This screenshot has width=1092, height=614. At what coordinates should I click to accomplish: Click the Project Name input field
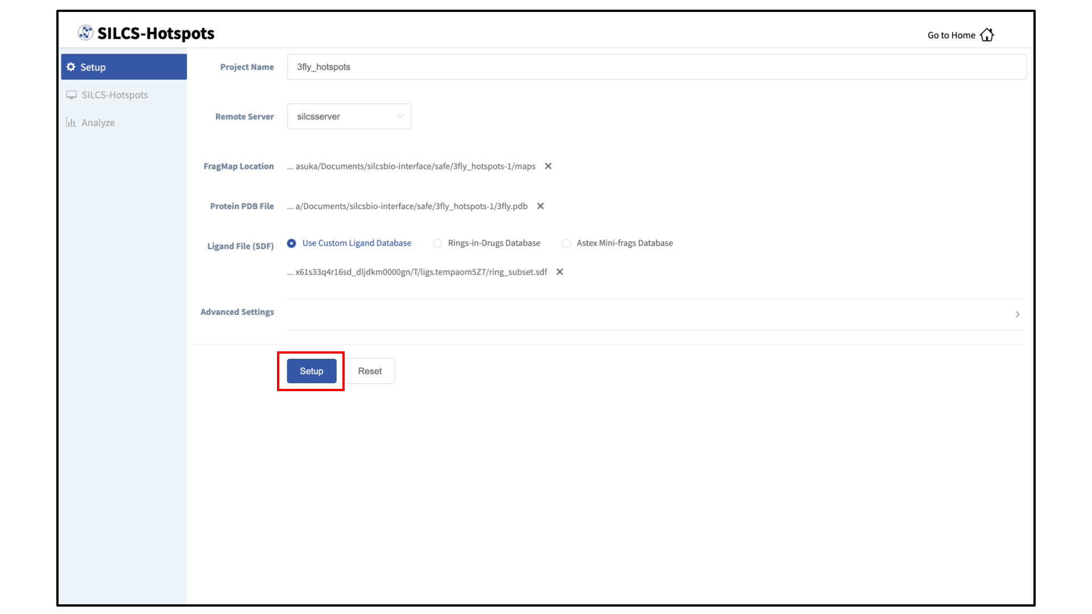(657, 67)
